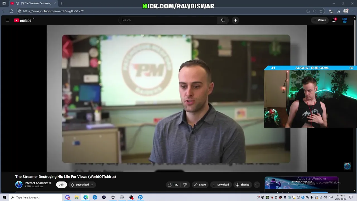This screenshot has width=357, height=201.
Task: Select The Streamer Destroying tab
Action: coord(33,3)
